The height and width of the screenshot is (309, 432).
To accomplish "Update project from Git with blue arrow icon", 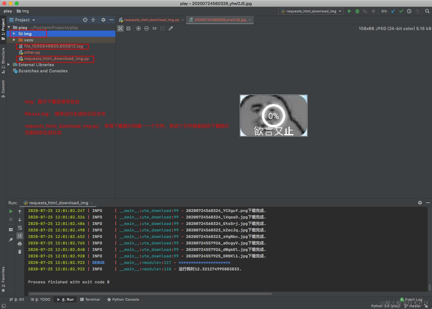I will pos(393,11).
